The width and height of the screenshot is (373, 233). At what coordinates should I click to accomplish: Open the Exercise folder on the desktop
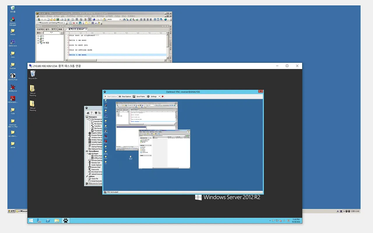[13, 66]
